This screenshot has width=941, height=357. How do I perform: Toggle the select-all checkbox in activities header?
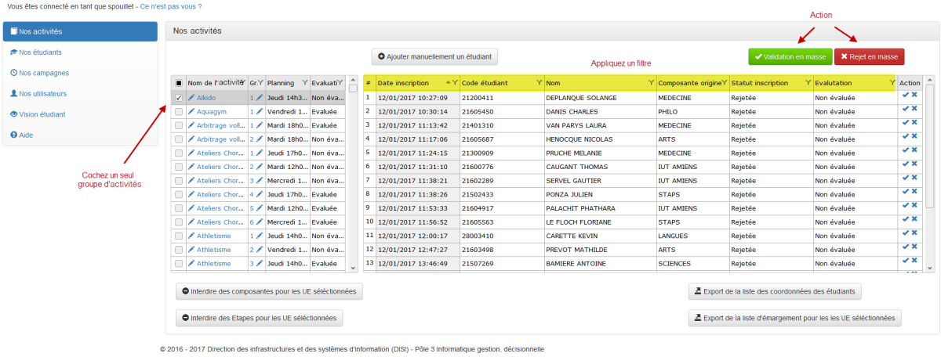click(x=179, y=83)
